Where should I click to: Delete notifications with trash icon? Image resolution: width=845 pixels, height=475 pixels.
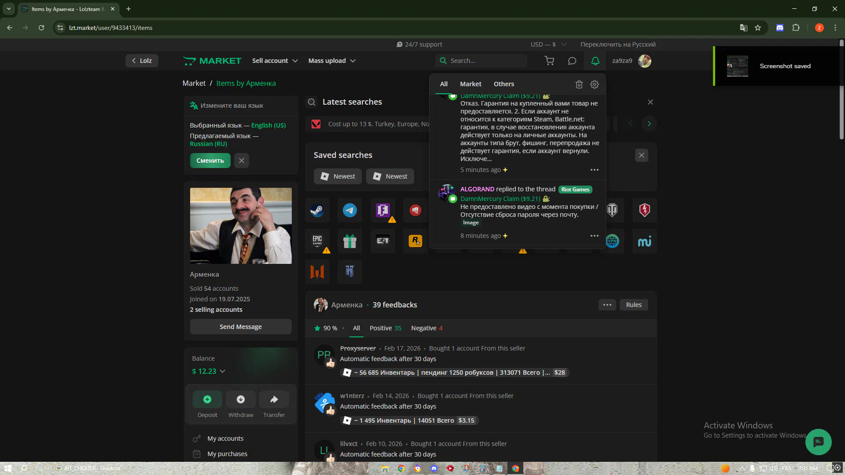579,84
